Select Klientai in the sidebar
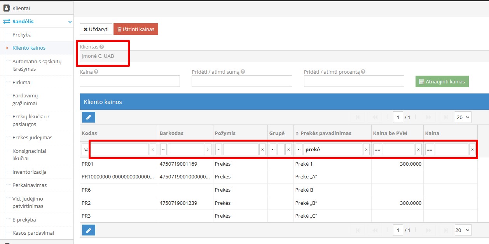Image resolution: width=489 pixels, height=244 pixels. click(x=21, y=8)
